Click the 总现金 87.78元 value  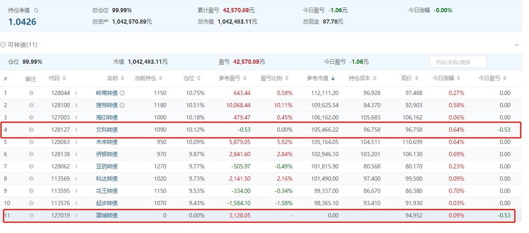click(x=333, y=22)
